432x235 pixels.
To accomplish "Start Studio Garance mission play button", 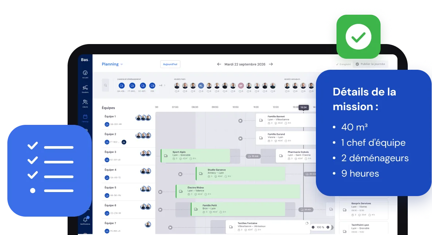I will coord(180,174).
